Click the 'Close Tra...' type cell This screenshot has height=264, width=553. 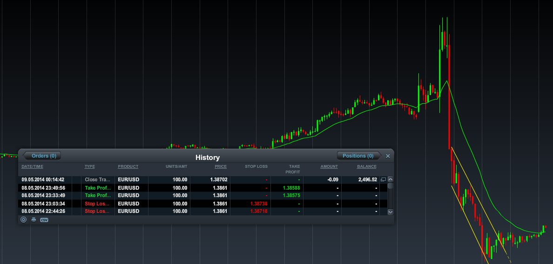(98, 179)
